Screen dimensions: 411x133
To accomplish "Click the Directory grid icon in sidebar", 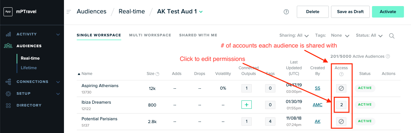I will [9, 105].
